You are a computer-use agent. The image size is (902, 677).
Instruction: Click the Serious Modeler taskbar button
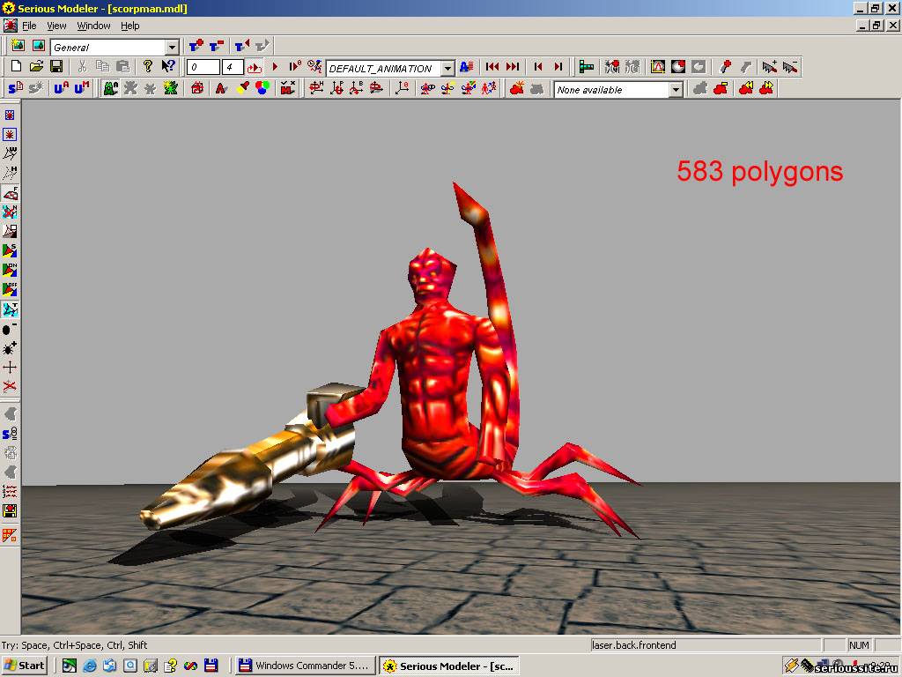click(x=449, y=666)
